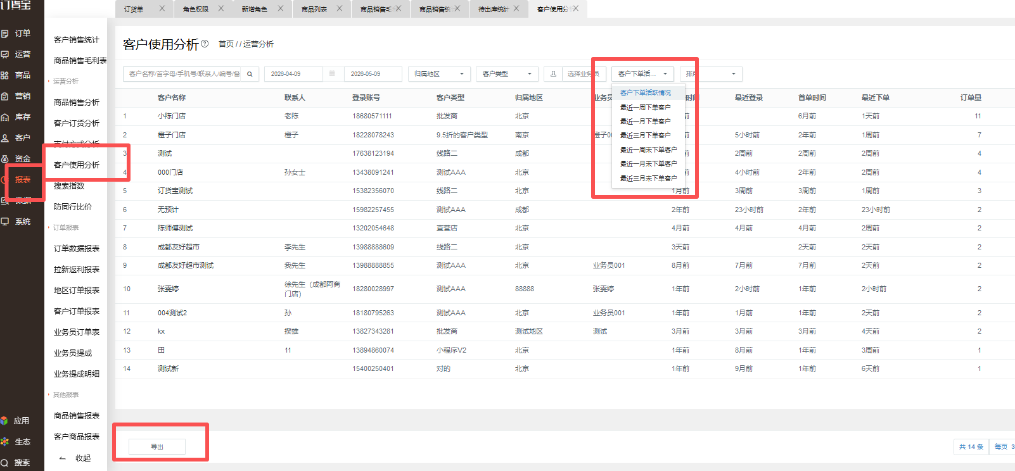The height and width of the screenshot is (471, 1015).
Task: Expand the 归属地区 dropdown
Action: [439, 74]
